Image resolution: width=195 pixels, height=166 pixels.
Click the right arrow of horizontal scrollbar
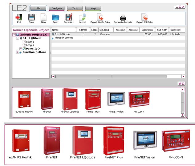tap(183, 76)
